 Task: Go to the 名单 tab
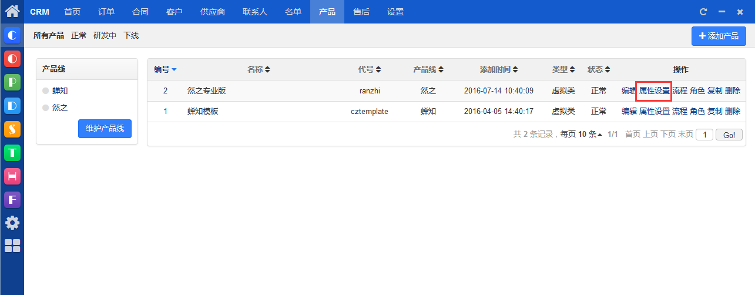coord(293,12)
